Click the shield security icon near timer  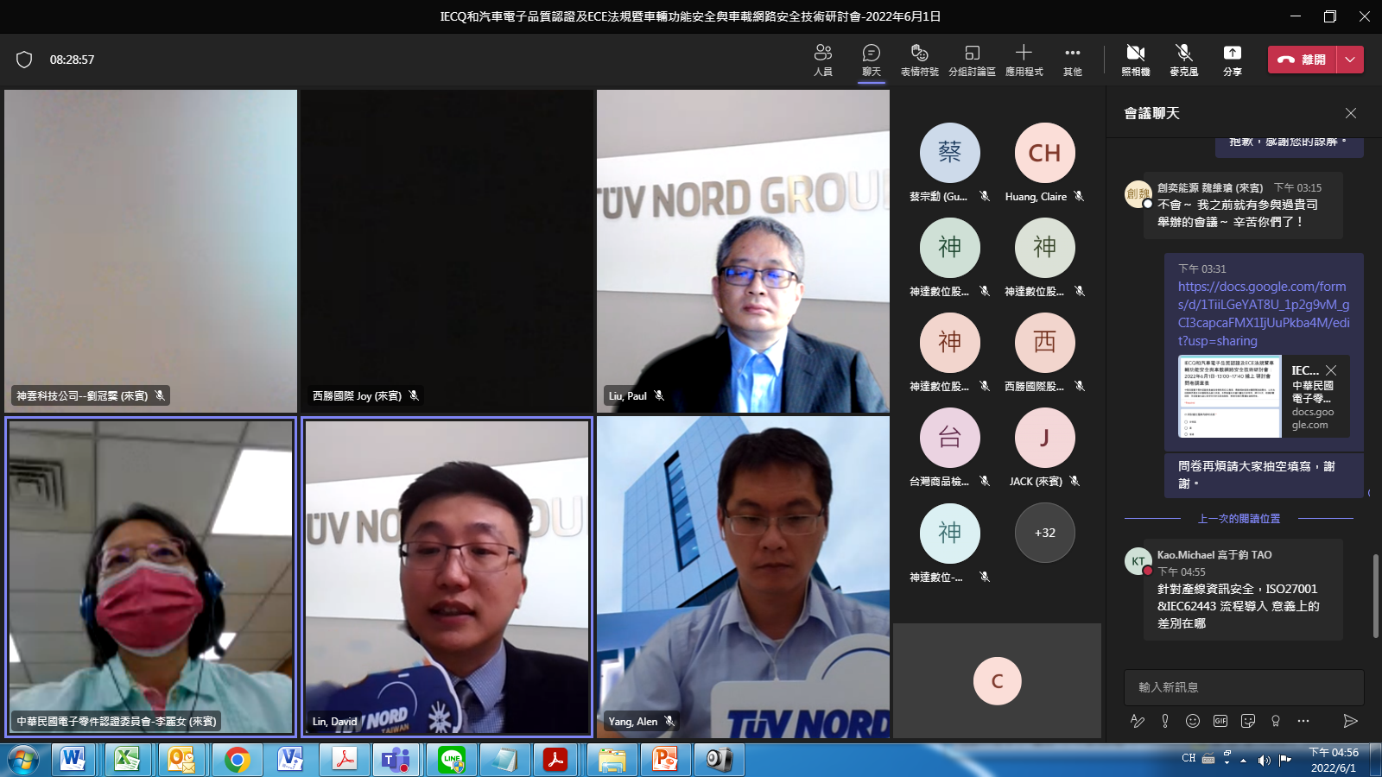click(x=24, y=60)
